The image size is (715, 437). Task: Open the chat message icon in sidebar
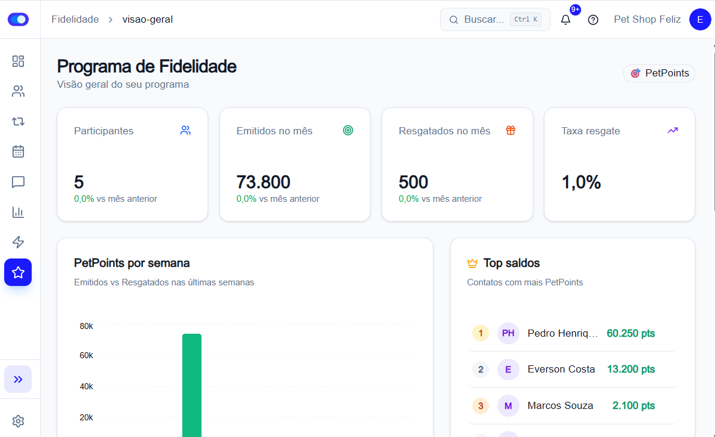[x=19, y=182]
